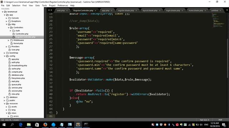The image size is (229, 128).
Task: Switch to the web.php tab
Action: (x=60, y=10)
